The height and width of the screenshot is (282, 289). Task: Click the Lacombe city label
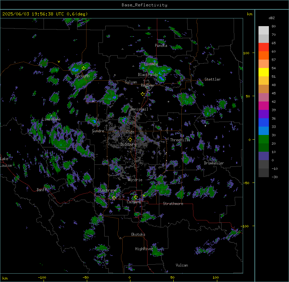(151, 64)
